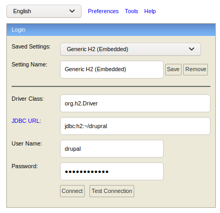The image size is (220, 213).
Task: Click the Connect button
Action: (72, 191)
